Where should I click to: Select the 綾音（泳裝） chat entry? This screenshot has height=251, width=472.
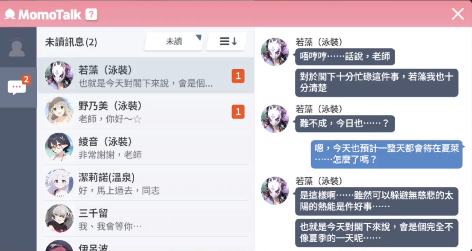[x=145, y=147]
